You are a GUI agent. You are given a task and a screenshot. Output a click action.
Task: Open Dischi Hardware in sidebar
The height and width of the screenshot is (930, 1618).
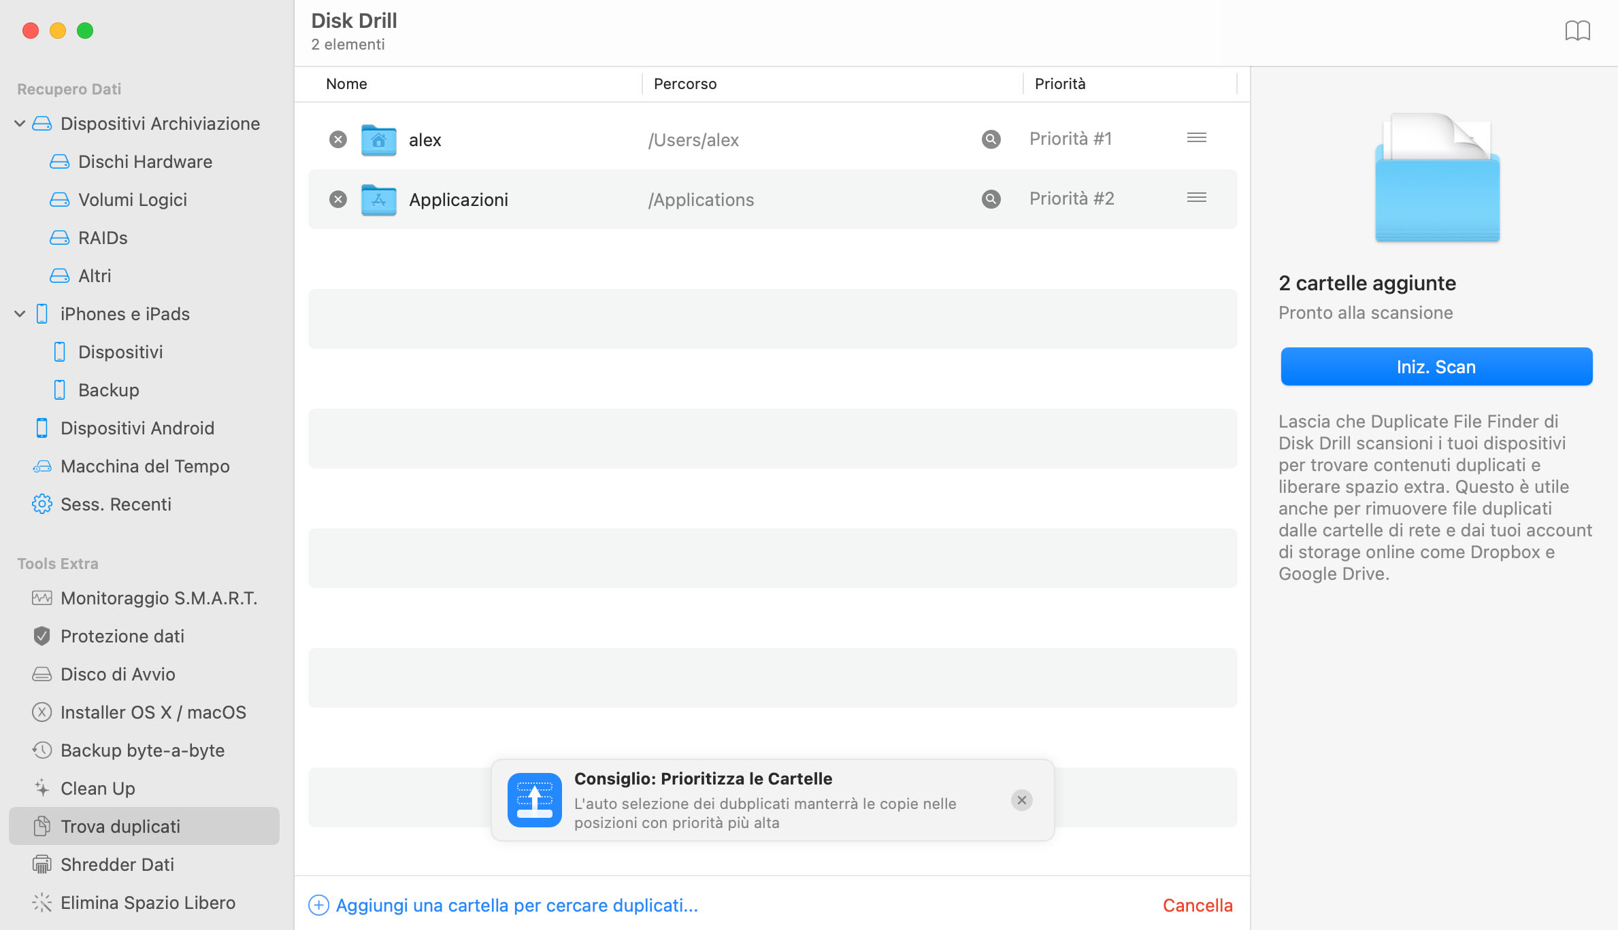pos(145,162)
